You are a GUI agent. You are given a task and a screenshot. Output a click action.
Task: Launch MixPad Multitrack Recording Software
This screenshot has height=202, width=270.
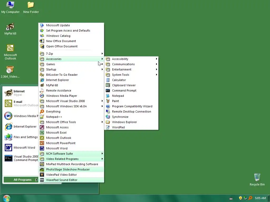(x=71, y=164)
